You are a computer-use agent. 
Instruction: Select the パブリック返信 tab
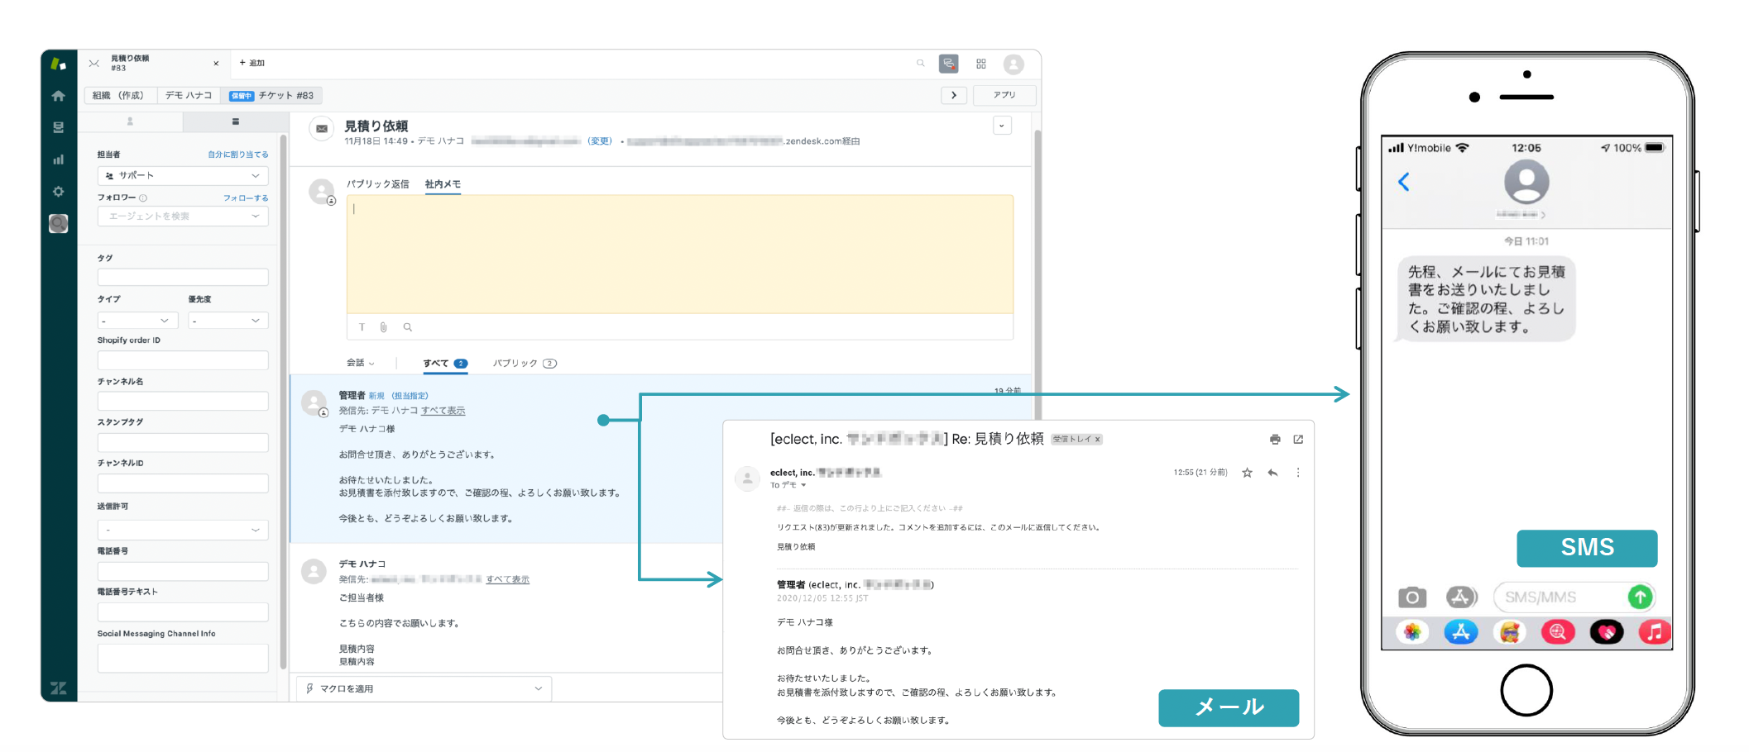tap(377, 184)
